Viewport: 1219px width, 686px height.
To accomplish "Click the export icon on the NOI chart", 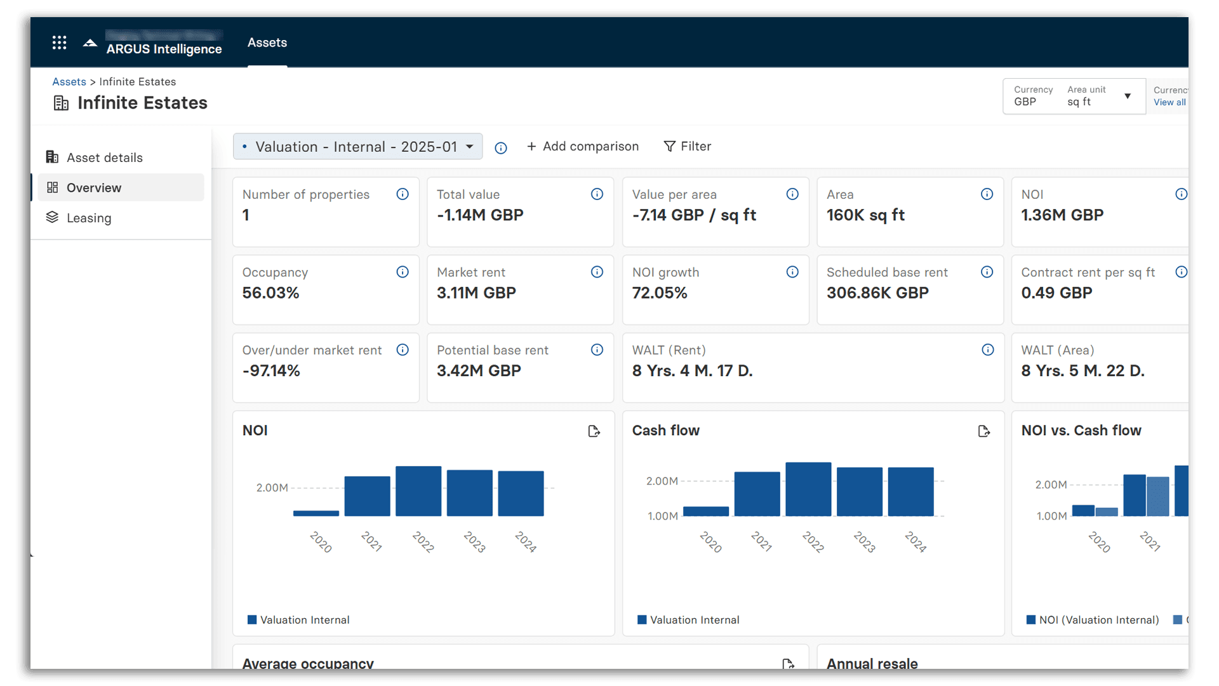I will pyautogui.click(x=594, y=431).
